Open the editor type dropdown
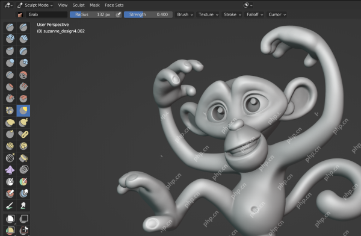The image size is (361, 236). (x=9, y=5)
